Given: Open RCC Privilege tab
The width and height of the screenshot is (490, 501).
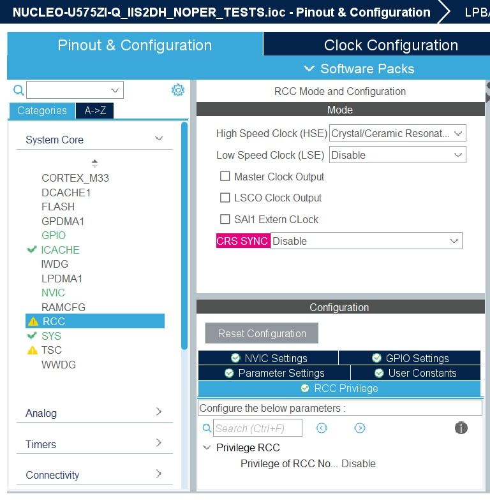Looking at the screenshot, I should tap(339, 388).
